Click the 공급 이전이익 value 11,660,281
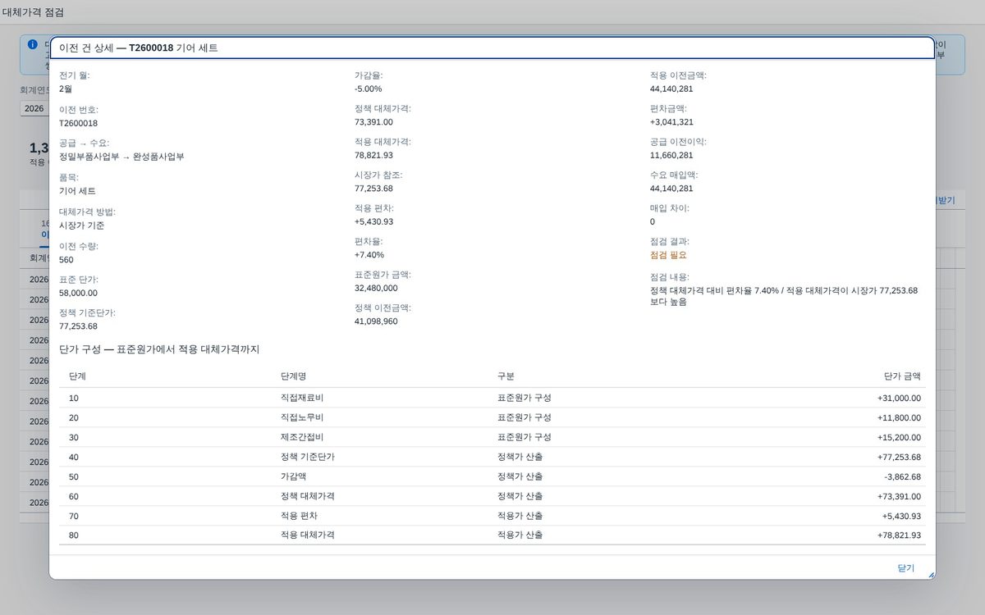The height and width of the screenshot is (615, 985). point(671,155)
